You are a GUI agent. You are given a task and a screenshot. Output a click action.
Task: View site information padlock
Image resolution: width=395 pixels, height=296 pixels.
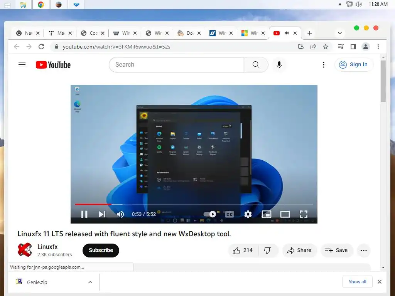pyautogui.click(x=57, y=47)
